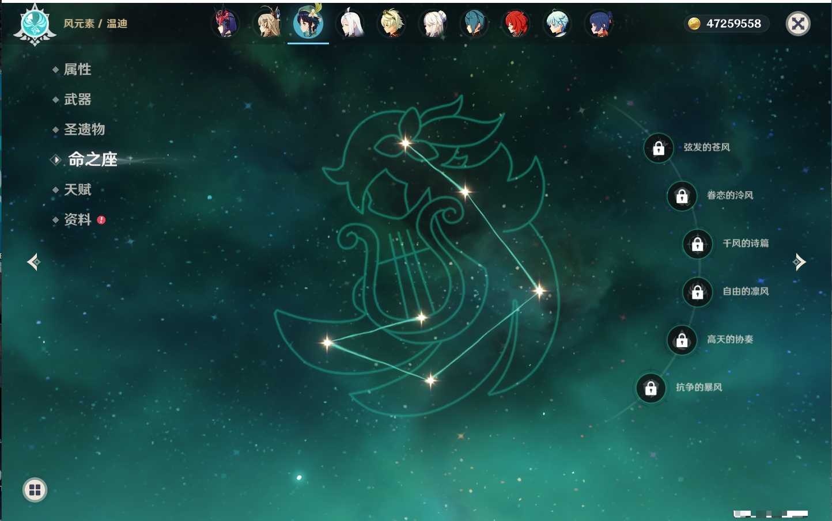
Task: Go to previous character with left arrow
Action: coord(33,262)
